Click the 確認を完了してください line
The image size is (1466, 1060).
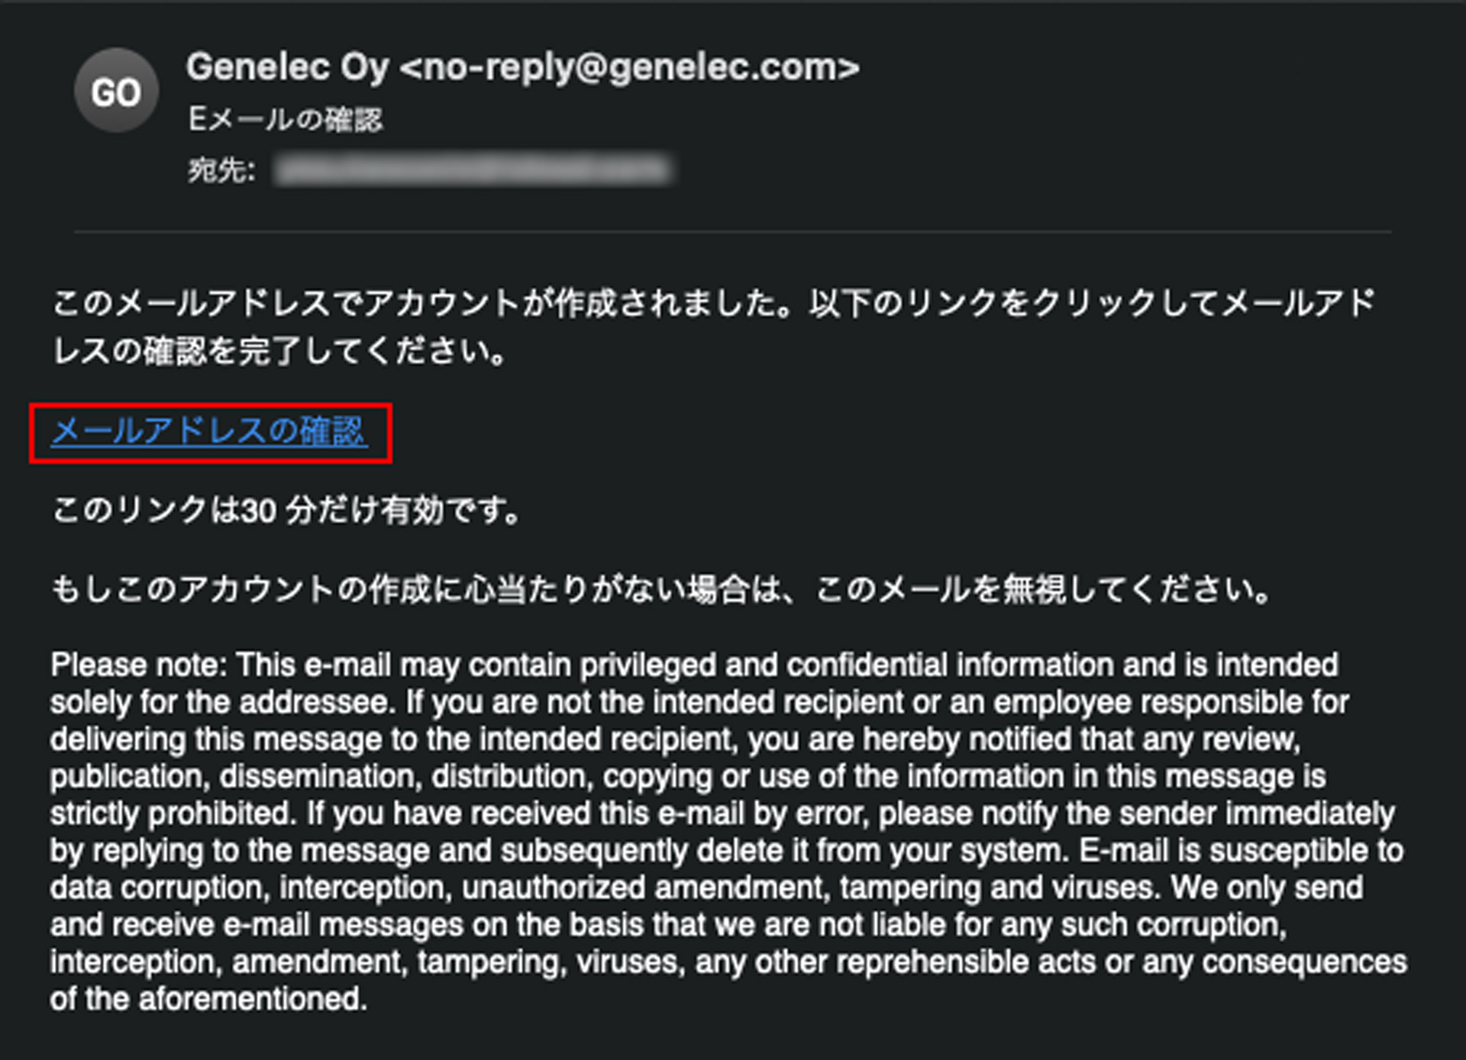pyautogui.click(x=279, y=352)
